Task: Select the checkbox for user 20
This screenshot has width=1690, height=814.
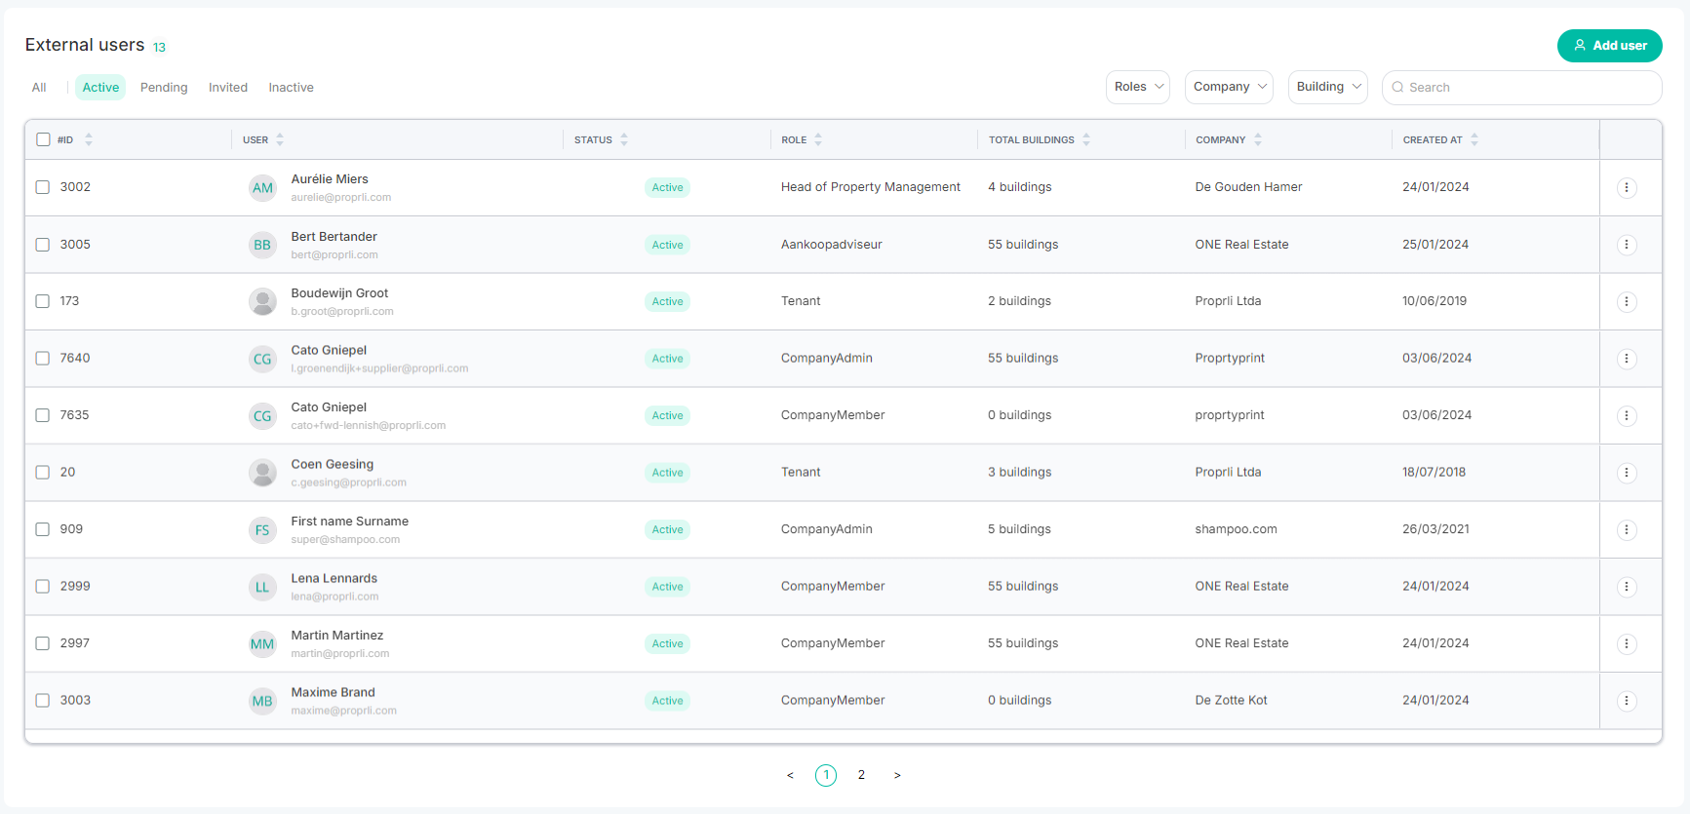Action: tap(43, 472)
